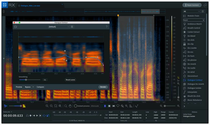Image resolution: width=210 pixels, height=125 pixels.
Task: Open the Music Rebalance module
Action: click(192, 100)
